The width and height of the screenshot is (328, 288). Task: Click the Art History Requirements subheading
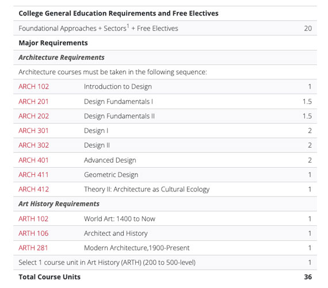59,203
